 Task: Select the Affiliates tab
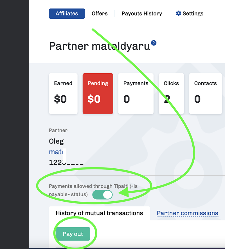(67, 14)
